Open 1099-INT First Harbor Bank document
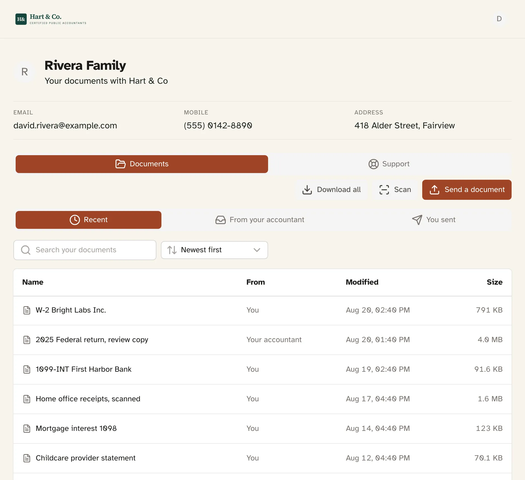525x480 pixels. click(83, 369)
